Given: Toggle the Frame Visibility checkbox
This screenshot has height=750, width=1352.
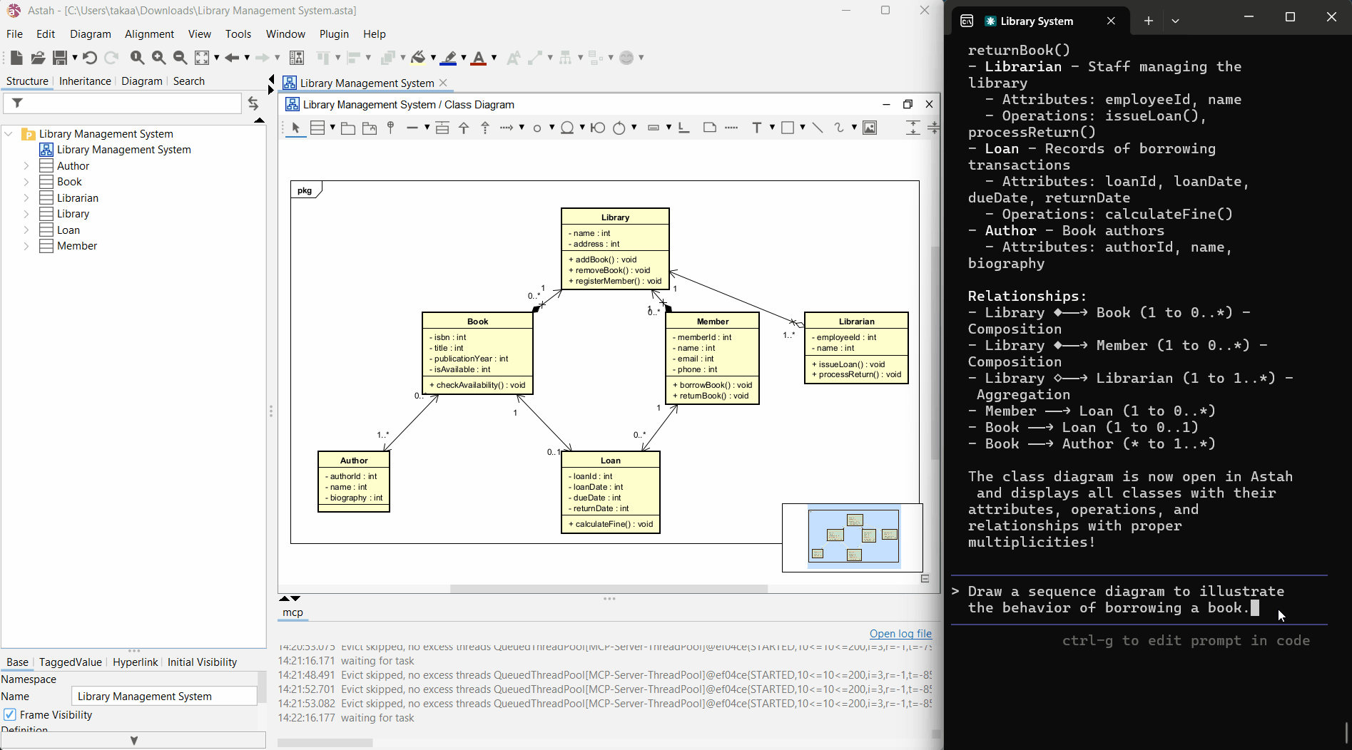Looking at the screenshot, I should [10, 714].
